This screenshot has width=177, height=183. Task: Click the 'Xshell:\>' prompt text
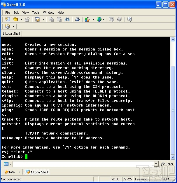pyautogui.click(x=12, y=157)
